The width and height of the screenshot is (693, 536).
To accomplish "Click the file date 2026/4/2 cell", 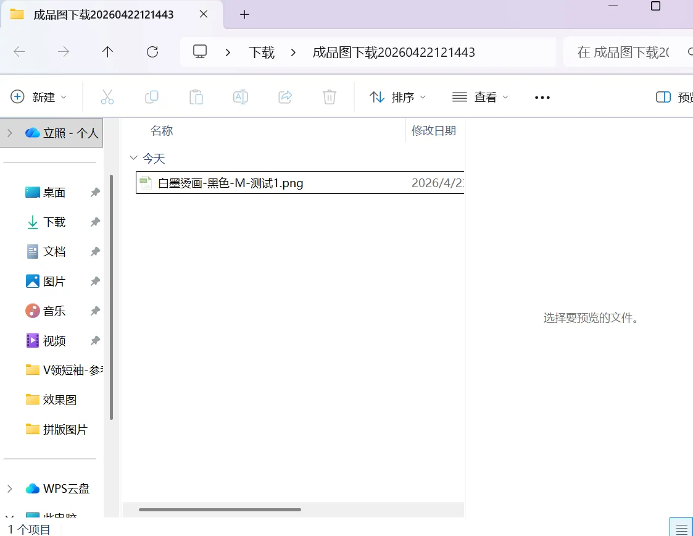I will pyautogui.click(x=438, y=183).
